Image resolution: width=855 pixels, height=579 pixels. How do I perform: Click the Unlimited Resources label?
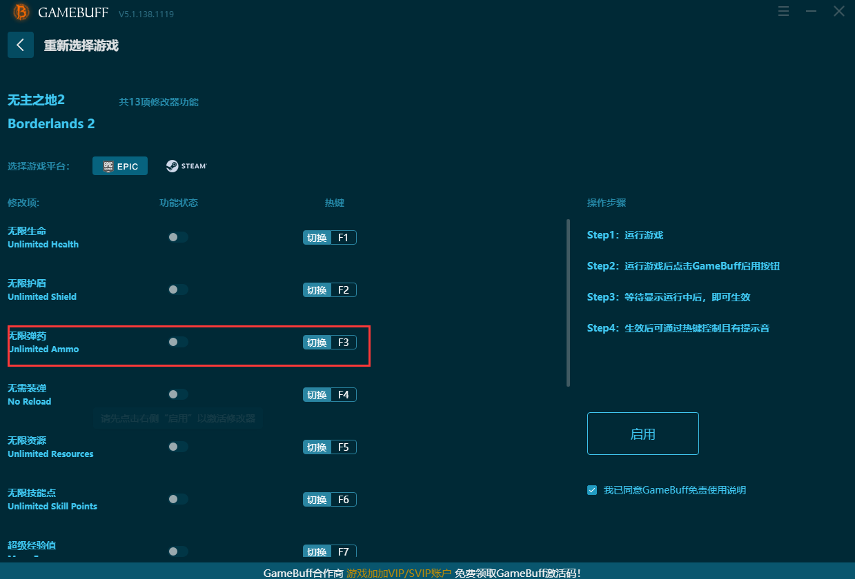point(50,454)
